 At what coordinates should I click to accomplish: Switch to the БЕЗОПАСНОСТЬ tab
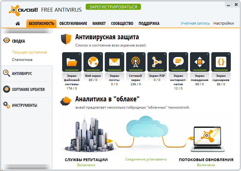click(41, 24)
